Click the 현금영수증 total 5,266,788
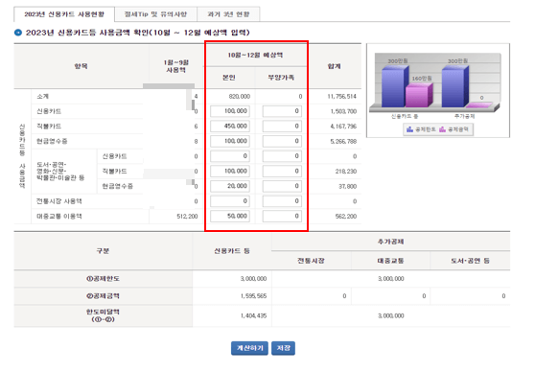 (x=343, y=142)
